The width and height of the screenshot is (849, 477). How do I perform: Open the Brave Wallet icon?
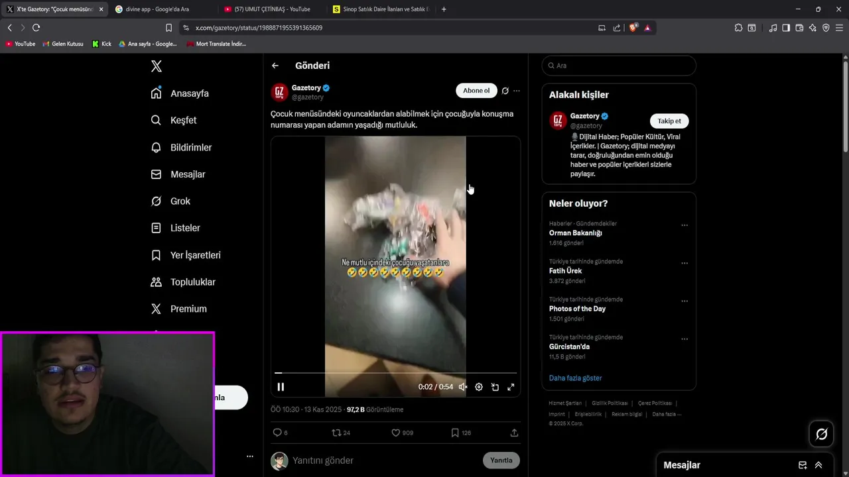(799, 28)
